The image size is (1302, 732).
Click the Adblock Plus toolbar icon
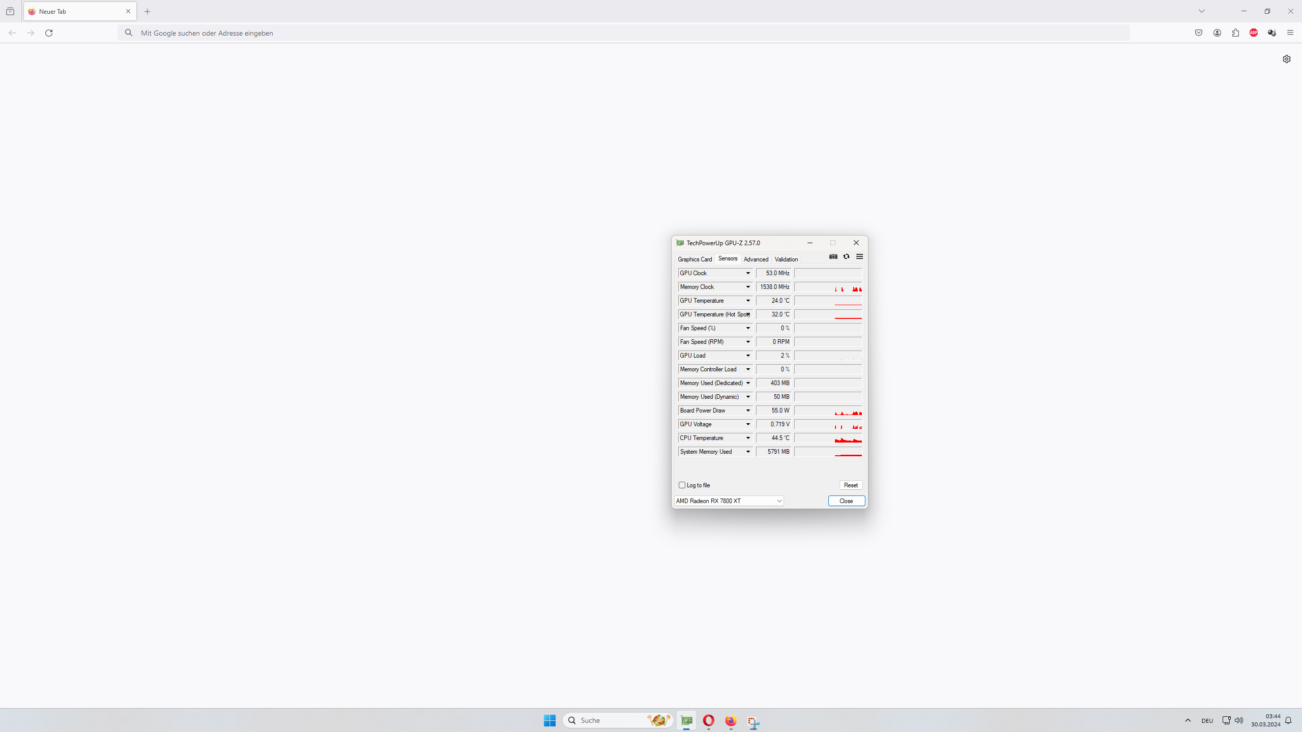point(1254,33)
